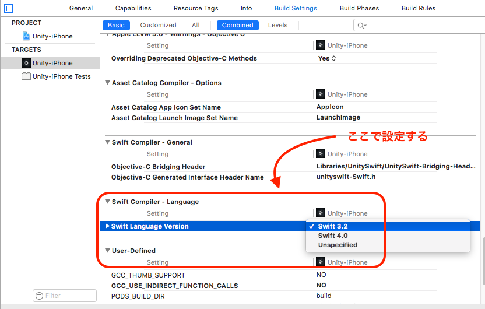This screenshot has height=309, width=485.
Task: Select GCC_USE_INDIRECT_FUNCTION_CALLS setting
Action: (174, 286)
